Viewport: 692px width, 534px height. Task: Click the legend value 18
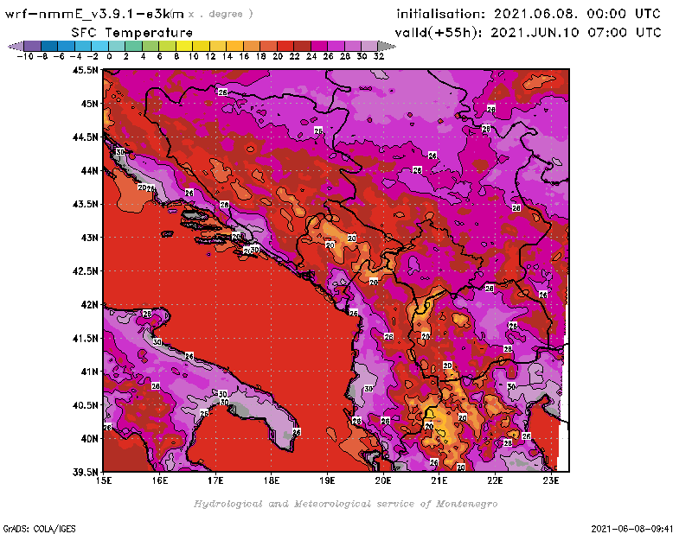pos(261,56)
